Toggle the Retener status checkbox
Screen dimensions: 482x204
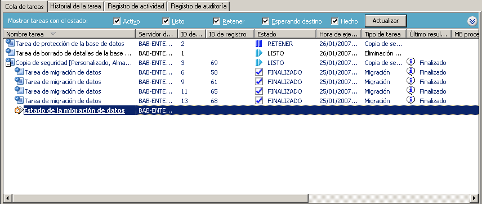pyautogui.click(x=217, y=21)
